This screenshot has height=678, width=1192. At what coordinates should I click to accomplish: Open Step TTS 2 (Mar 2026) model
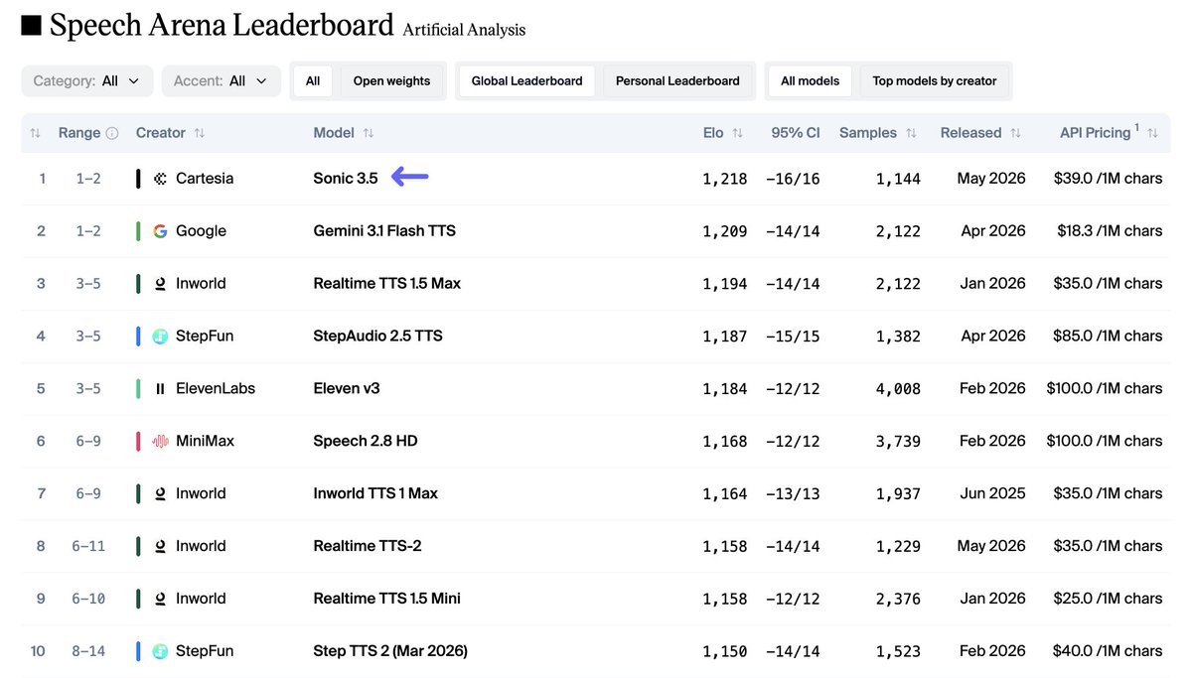[x=390, y=651]
